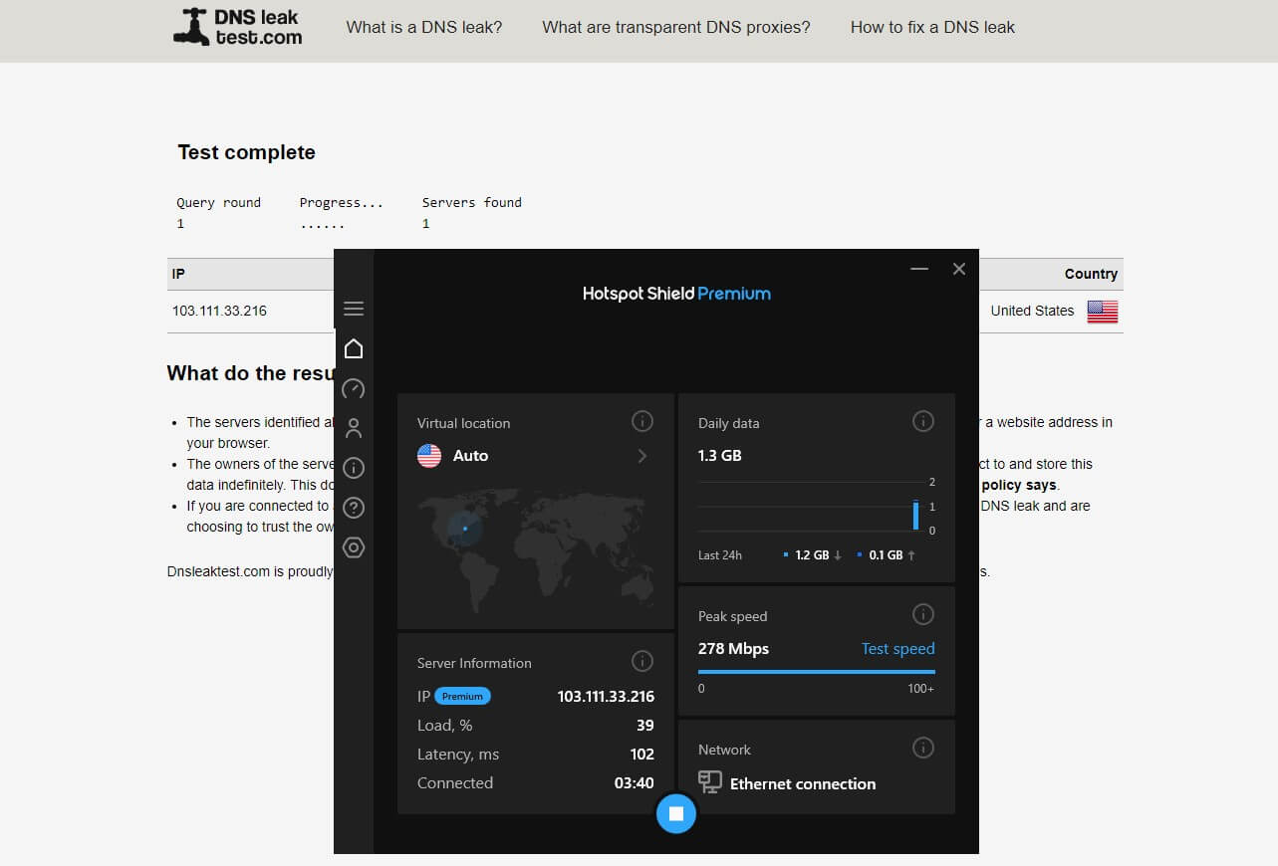Click the 'Country' column header

pos(1091,274)
